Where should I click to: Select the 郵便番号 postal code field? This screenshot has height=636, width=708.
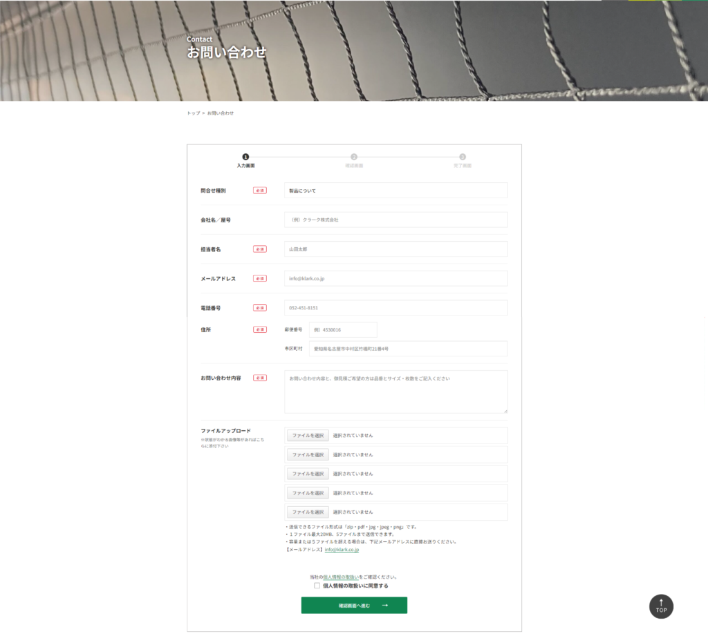click(343, 330)
